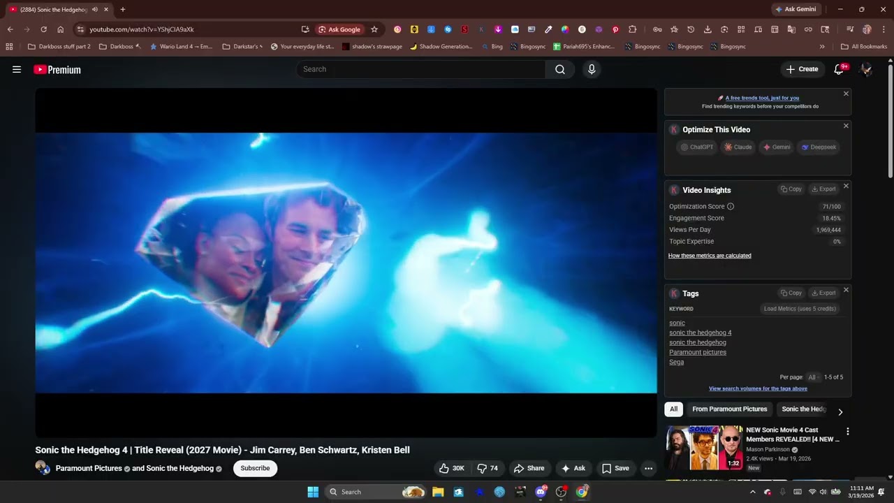Click the Subscribe button
Screen dimensions: 894x503
(x=255, y=468)
